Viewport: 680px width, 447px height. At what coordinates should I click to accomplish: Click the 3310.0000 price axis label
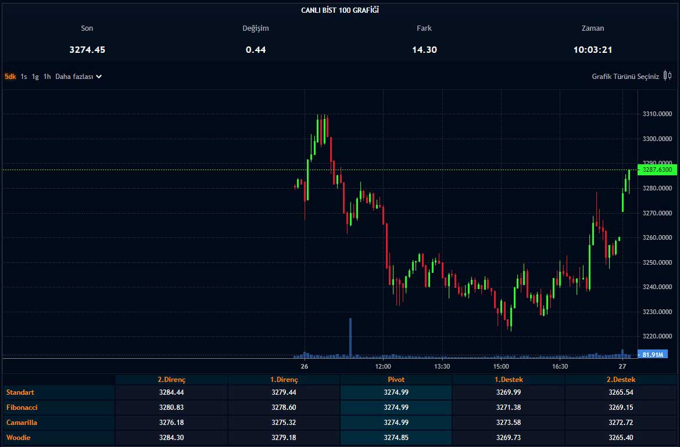pos(657,114)
